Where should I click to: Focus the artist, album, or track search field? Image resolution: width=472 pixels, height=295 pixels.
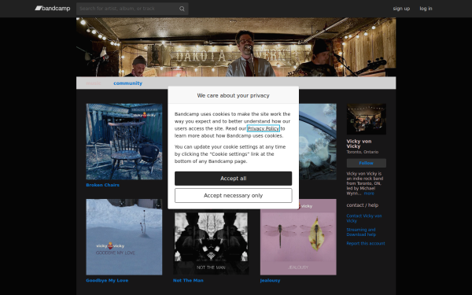pos(132,9)
